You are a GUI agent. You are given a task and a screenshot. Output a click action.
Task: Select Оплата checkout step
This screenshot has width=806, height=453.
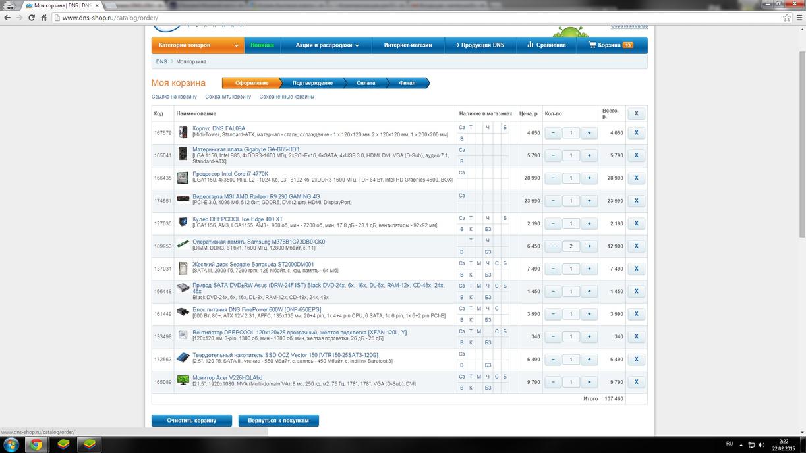click(x=366, y=83)
